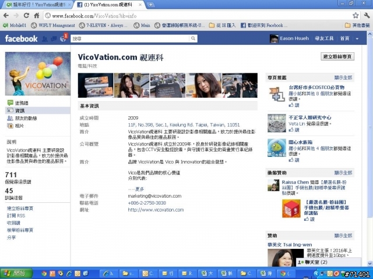Screen dimensions: 373x279
Task: Open the Mobile01 bookmark
Action: (x=15, y=25)
